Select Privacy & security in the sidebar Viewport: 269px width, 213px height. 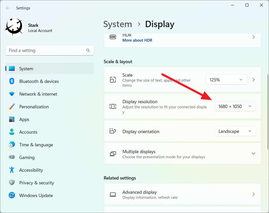(12, 183)
